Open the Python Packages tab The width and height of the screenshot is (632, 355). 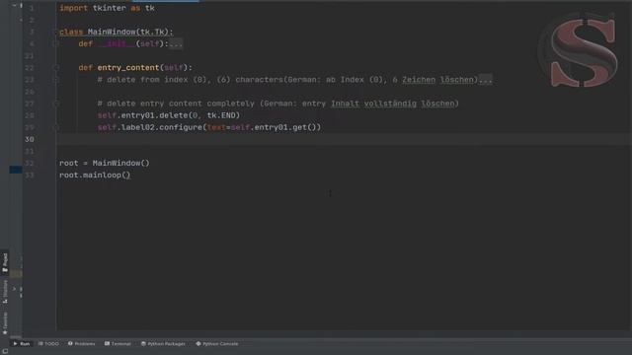point(163,344)
